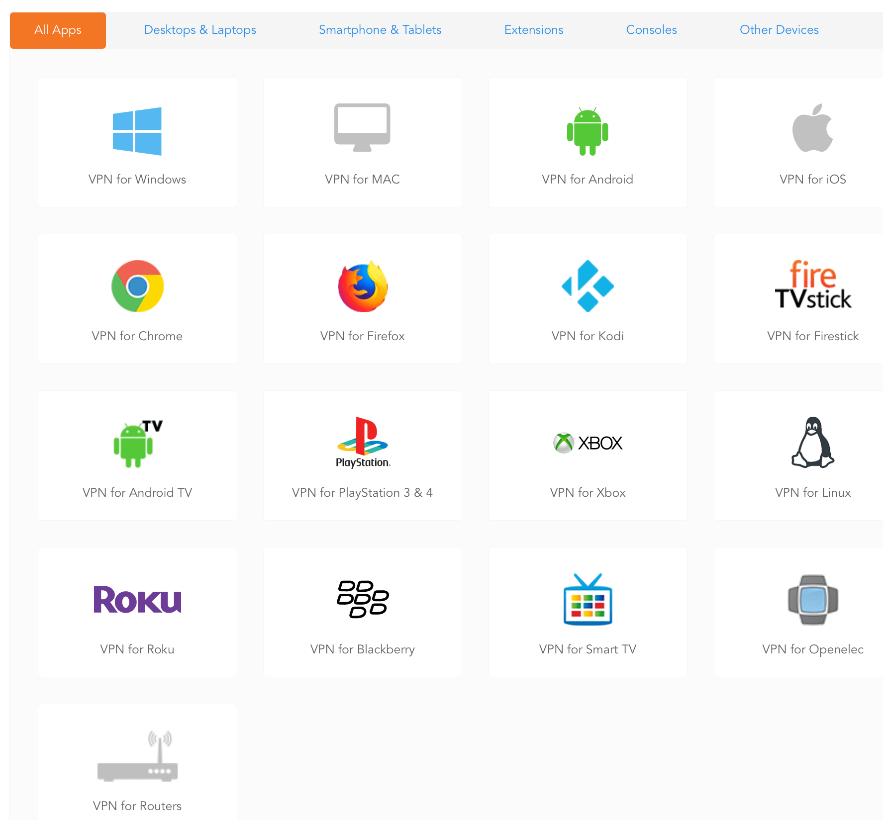Click the VPN for Roku text

coord(137,649)
